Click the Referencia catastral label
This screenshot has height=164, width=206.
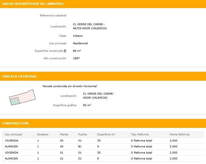[x=53, y=16]
